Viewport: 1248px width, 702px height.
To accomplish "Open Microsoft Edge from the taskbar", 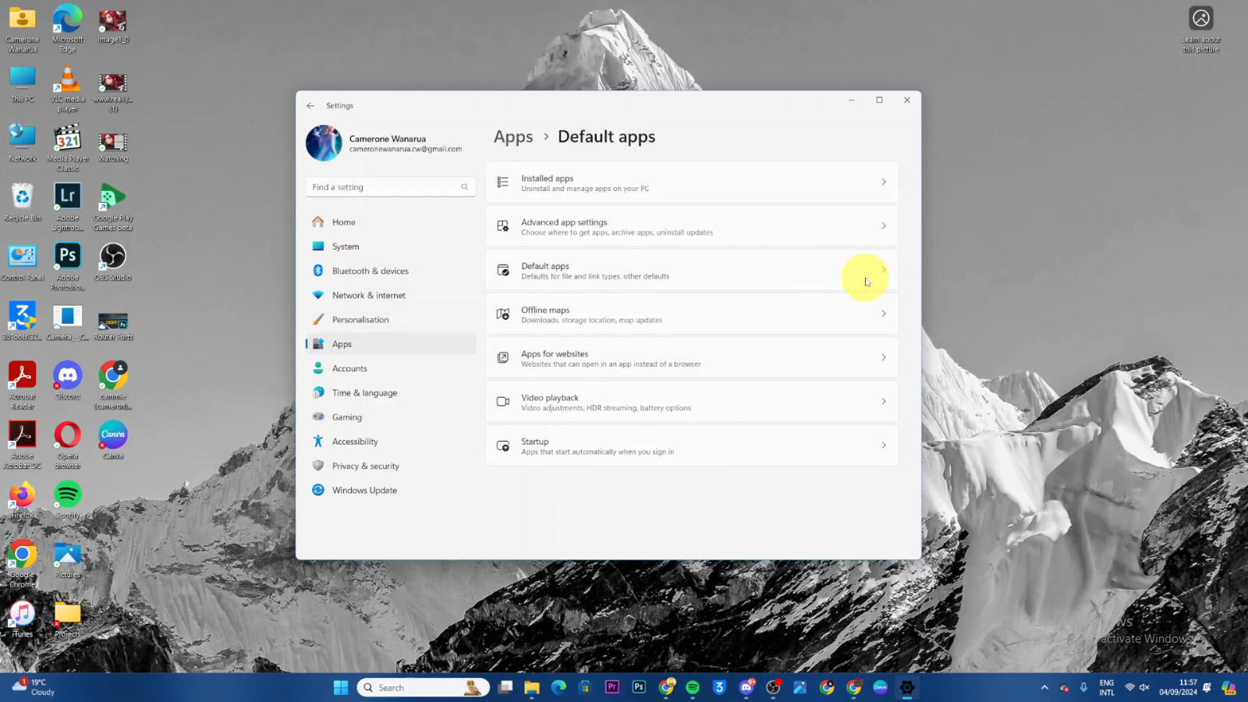I will [x=558, y=687].
